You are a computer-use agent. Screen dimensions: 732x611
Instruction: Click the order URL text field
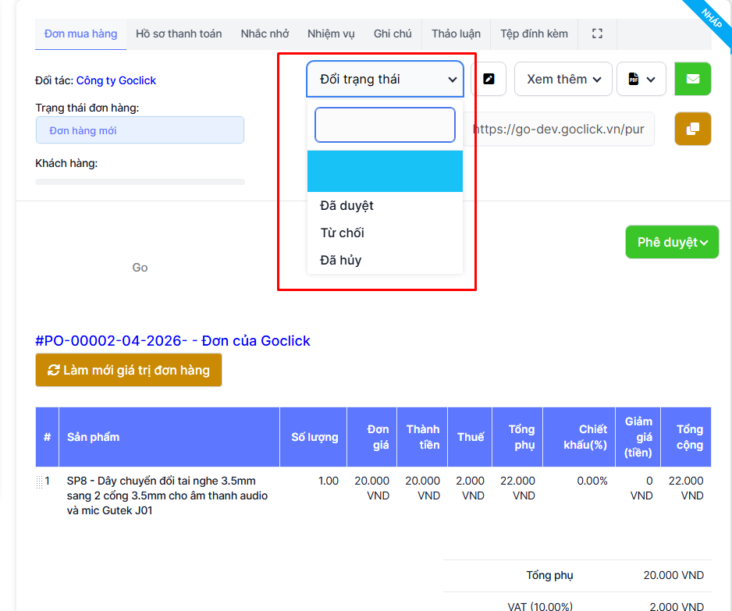click(x=559, y=129)
